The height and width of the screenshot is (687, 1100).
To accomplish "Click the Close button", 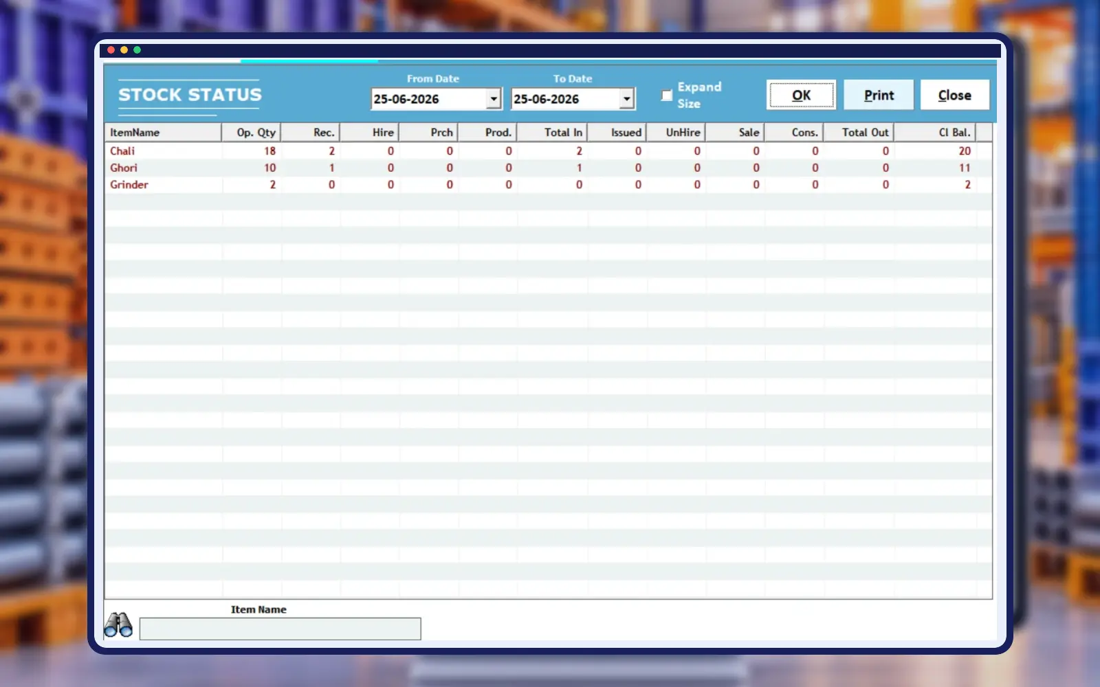I will tap(955, 95).
